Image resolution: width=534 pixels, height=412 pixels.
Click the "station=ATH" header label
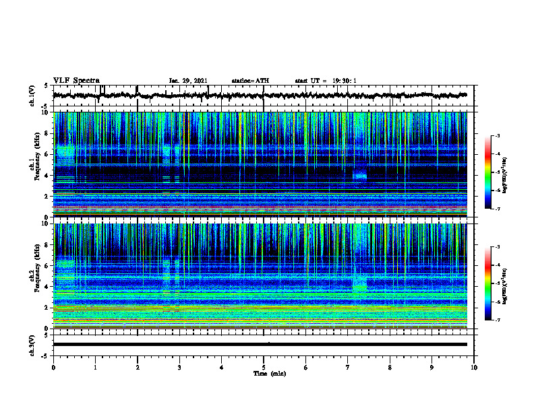point(250,81)
